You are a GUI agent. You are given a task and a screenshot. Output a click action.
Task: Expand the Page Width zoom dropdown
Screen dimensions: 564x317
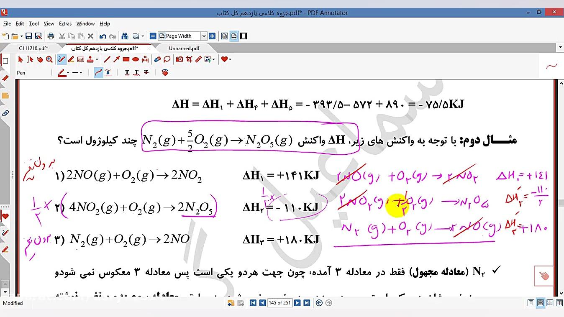coord(204,36)
